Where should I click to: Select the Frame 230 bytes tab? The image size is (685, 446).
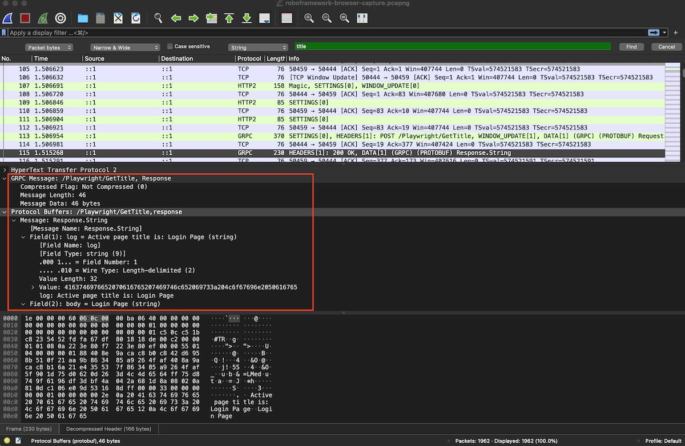[x=29, y=429]
